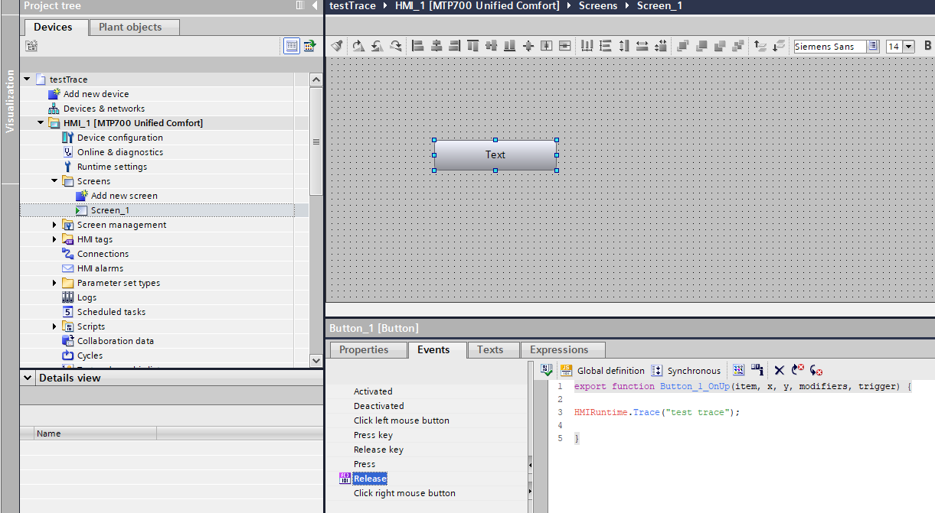Click the rotate object toolbar icon

coord(358,46)
